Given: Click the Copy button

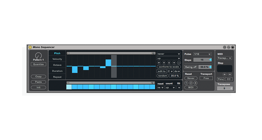Looking at the screenshot, I should coord(39,77).
